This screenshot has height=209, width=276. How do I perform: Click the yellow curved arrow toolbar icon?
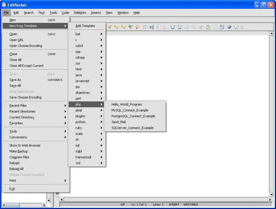tap(138, 27)
